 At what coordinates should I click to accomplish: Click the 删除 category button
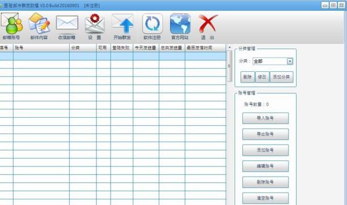[x=247, y=77]
